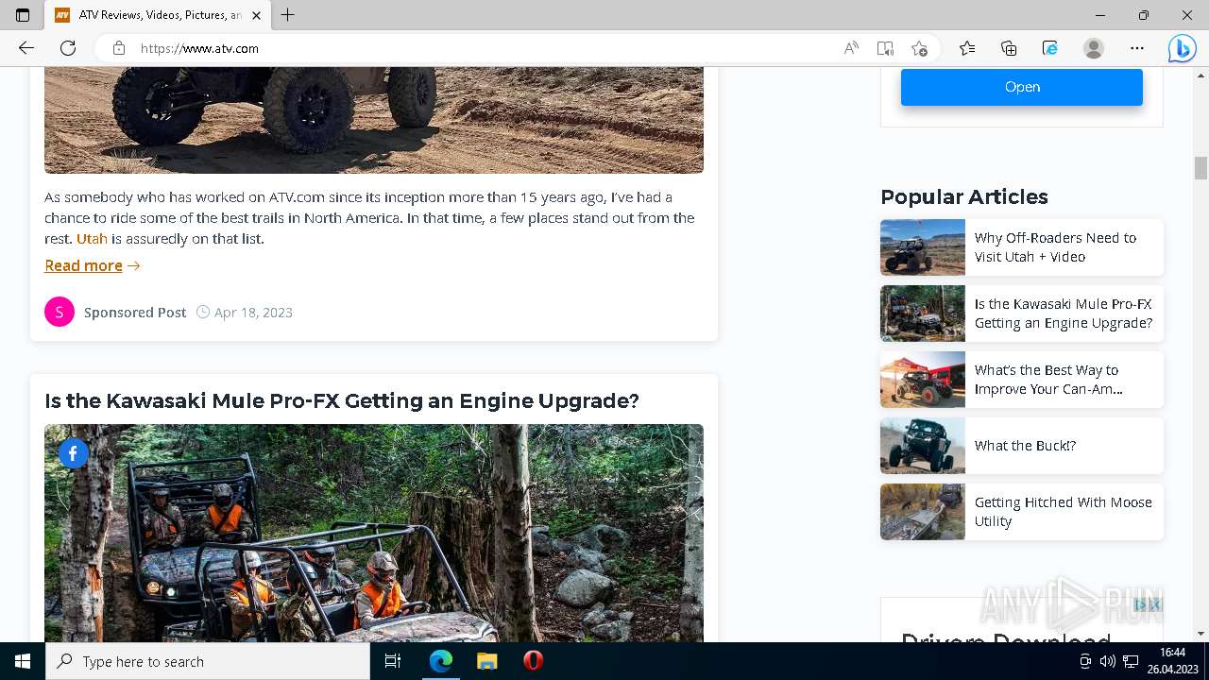Click the taskbar search box

click(x=208, y=661)
